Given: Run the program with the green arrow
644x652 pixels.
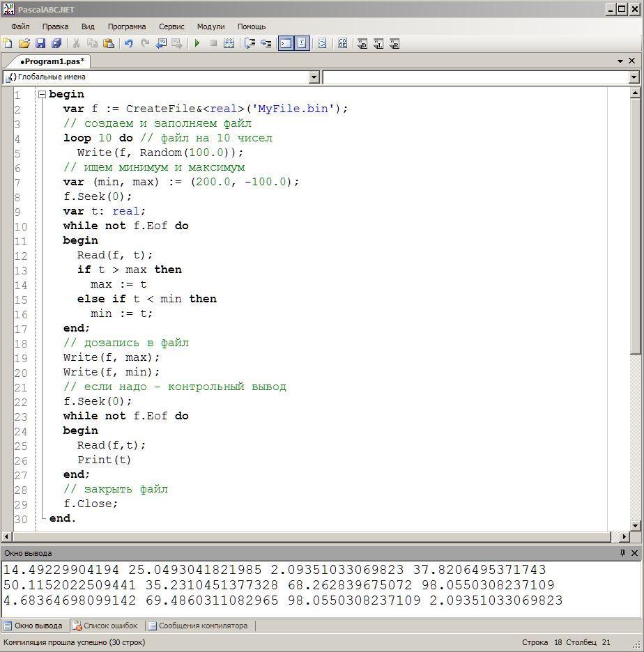Looking at the screenshot, I should point(197,43).
